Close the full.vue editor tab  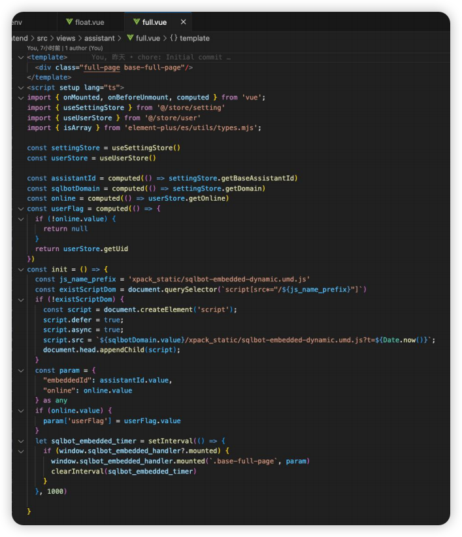click(183, 22)
